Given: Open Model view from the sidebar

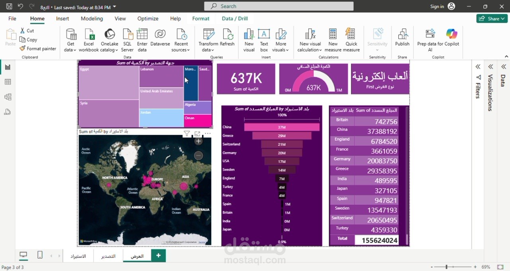Looking at the screenshot, I should (x=7, y=97).
